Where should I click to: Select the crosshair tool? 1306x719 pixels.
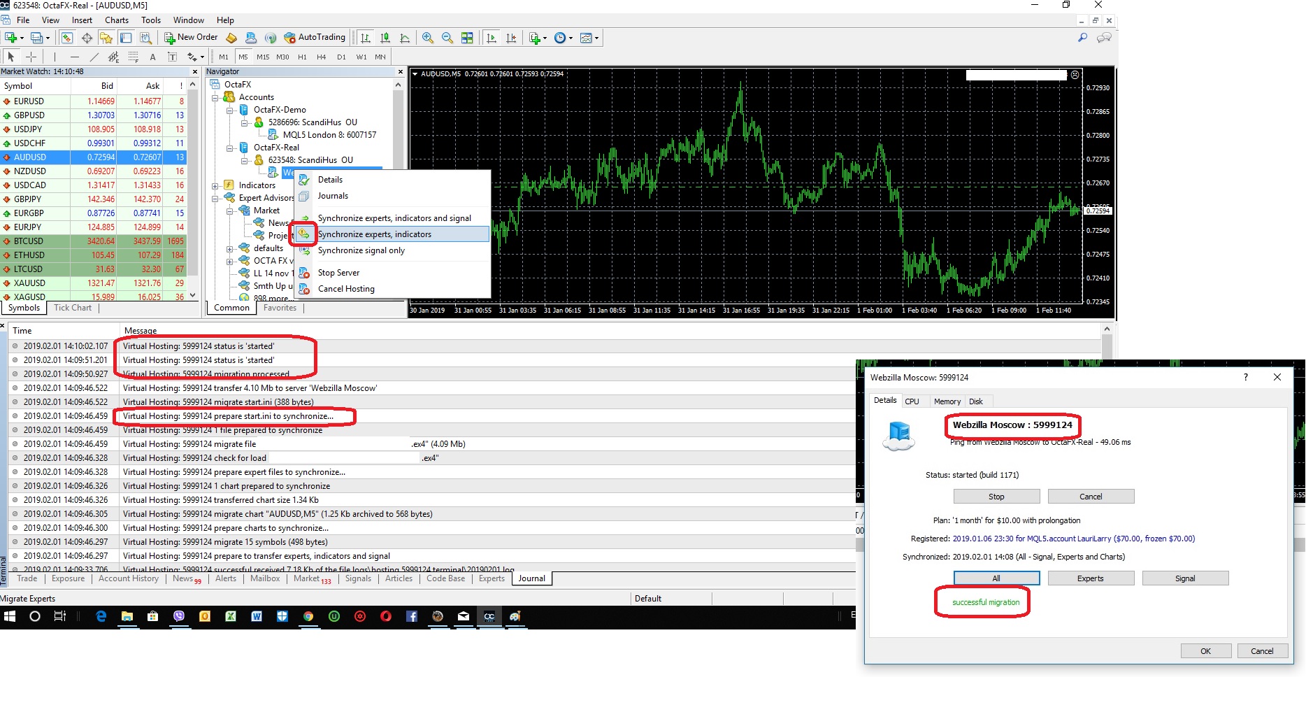[x=31, y=57]
